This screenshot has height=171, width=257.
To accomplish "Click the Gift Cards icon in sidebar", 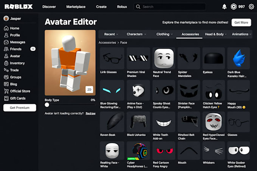I will [6, 99].
